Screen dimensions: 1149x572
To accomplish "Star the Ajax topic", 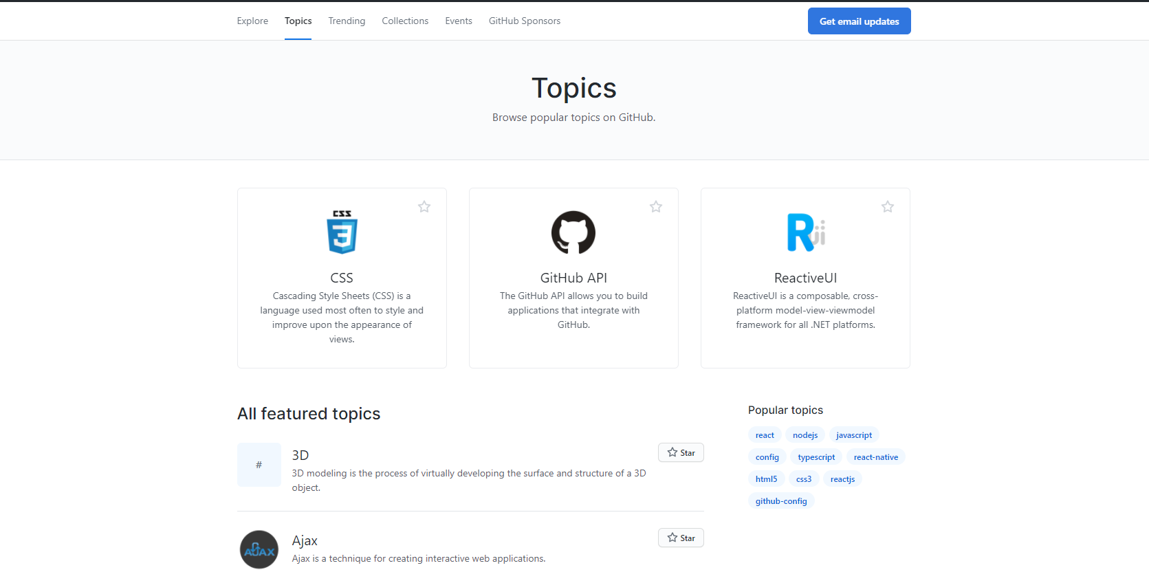I will tap(681, 538).
